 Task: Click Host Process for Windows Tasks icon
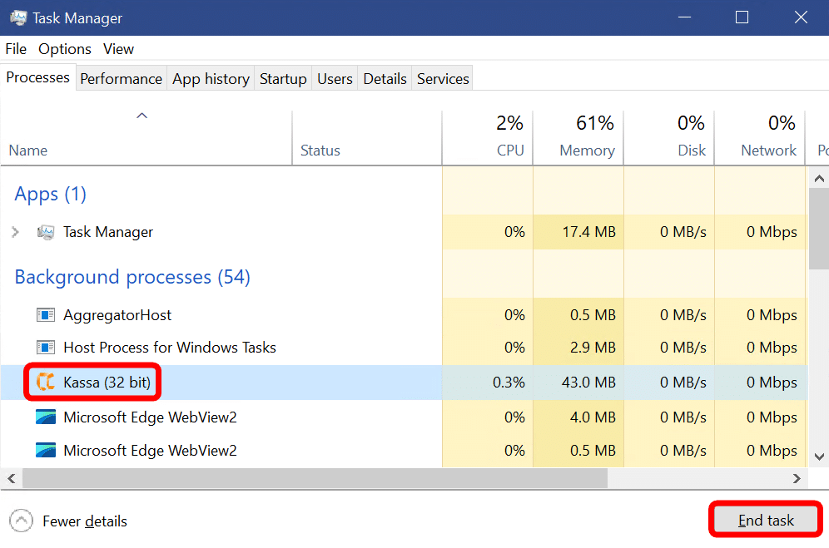tap(46, 348)
